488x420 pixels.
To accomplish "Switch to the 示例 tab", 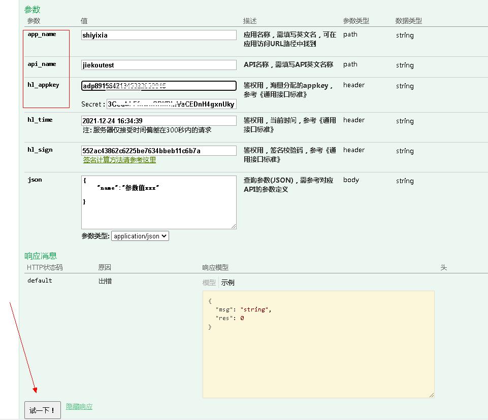I will point(227,283).
